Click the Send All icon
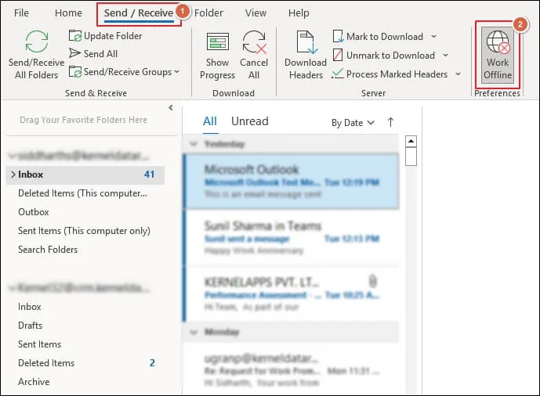This screenshot has width=540, height=396. 75,54
